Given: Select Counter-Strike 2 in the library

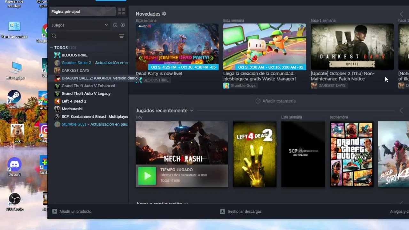Looking at the screenshot, I should [x=76, y=63].
